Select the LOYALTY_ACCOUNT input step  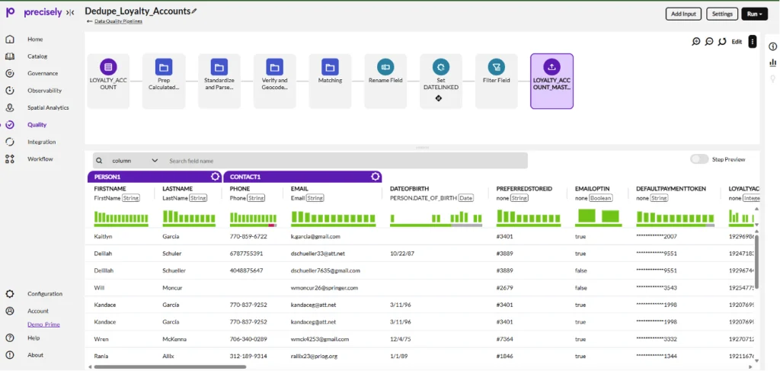(108, 81)
